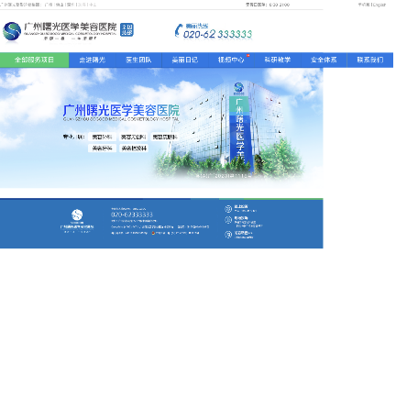Click the footer phone number 020-62333333
Screen dimensions: 396x396
[x=132, y=214]
